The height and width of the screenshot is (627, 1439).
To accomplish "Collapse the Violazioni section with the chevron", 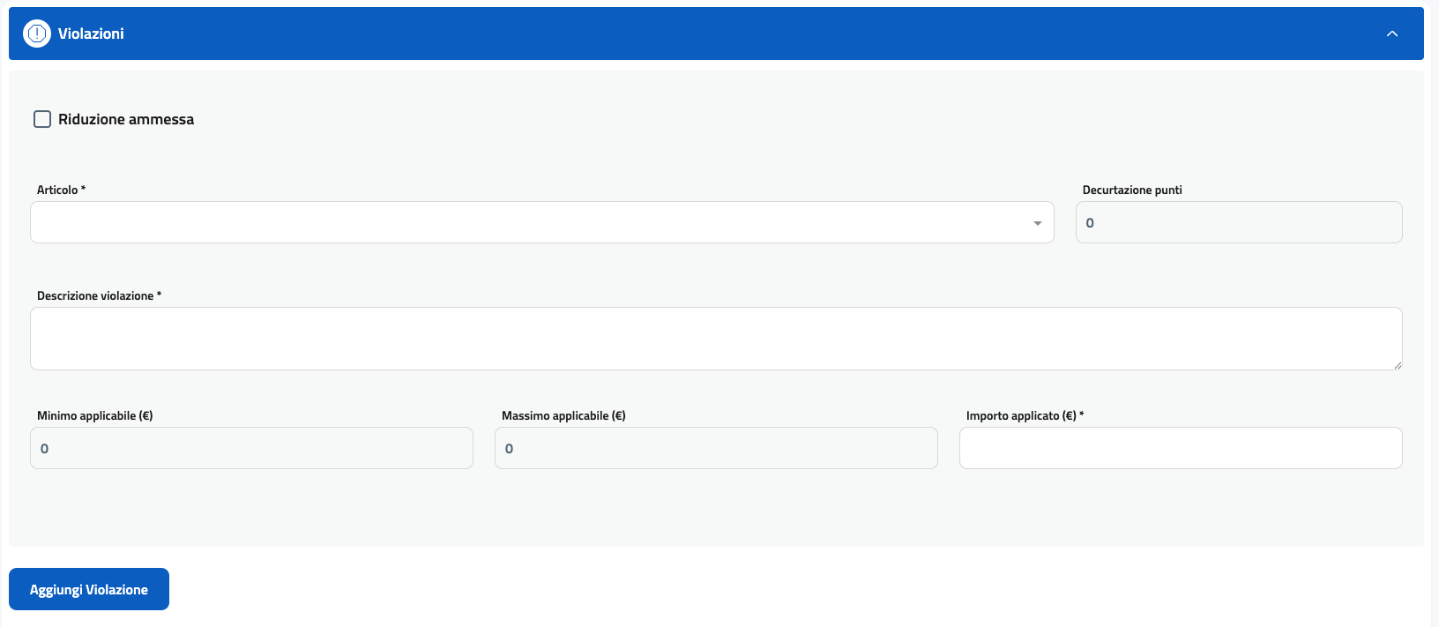I will point(1392,34).
